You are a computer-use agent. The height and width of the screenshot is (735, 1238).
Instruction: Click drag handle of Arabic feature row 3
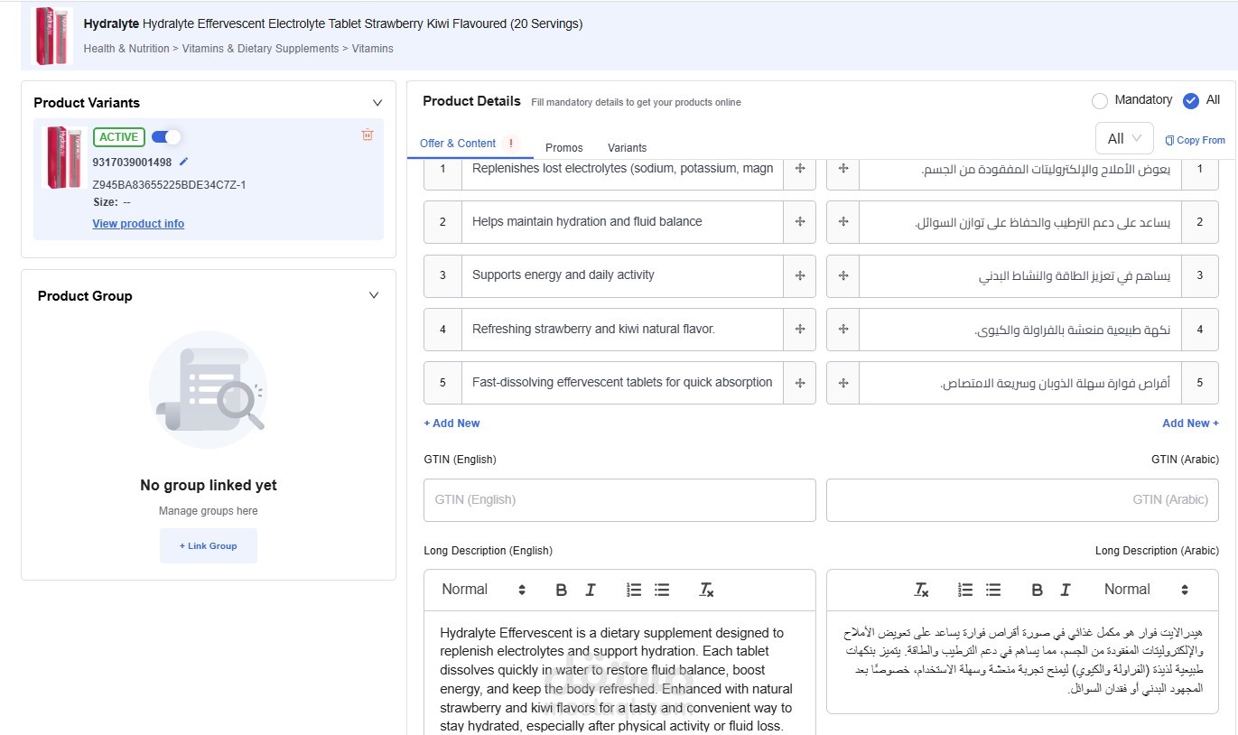pos(843,275)
